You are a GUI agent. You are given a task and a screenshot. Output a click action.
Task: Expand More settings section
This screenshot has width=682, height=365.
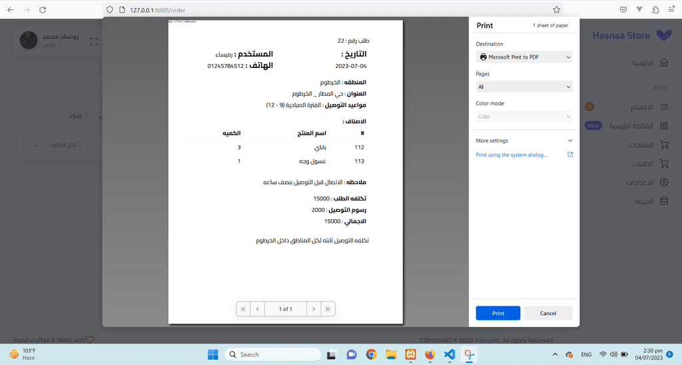coord(524,141)
